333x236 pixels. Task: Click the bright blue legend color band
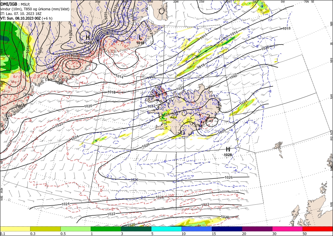pos(197,229)
